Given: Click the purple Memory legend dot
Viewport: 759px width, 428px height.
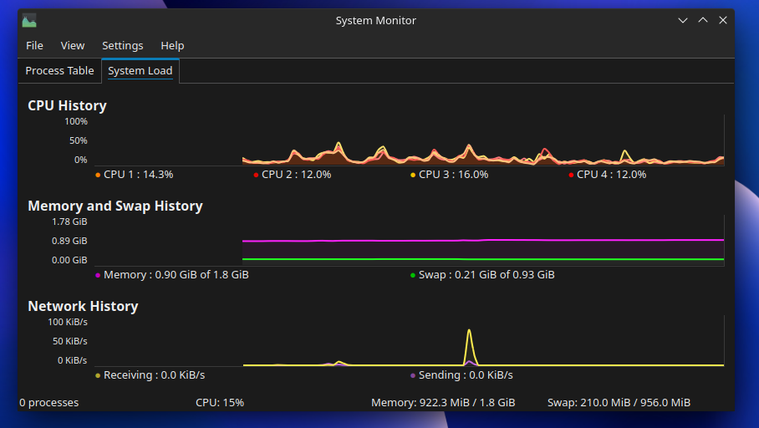Looking at the screenshot, I should 98,275.
